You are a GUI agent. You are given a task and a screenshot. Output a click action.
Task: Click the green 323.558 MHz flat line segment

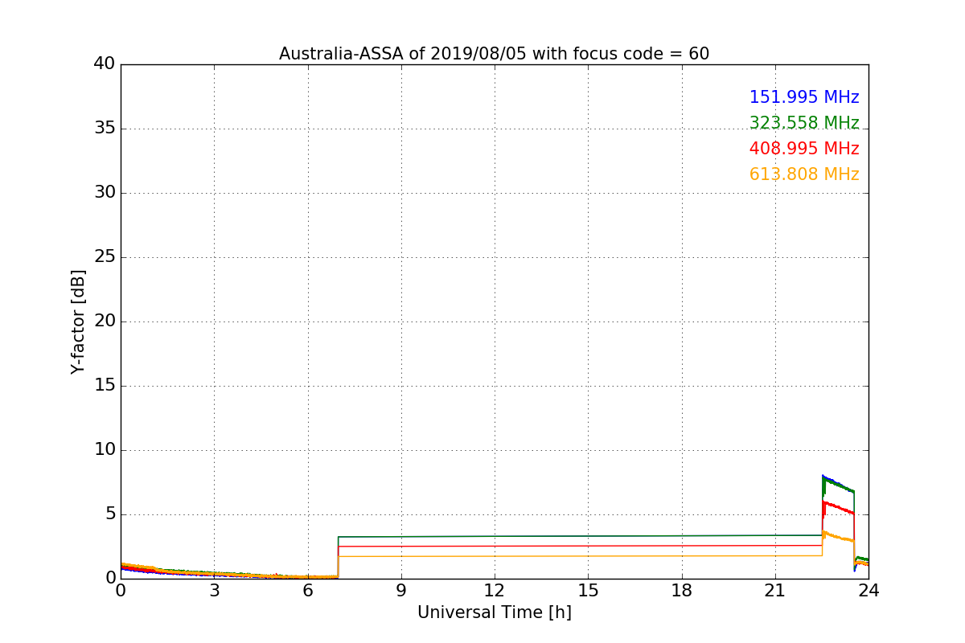(x=581, y=536)
